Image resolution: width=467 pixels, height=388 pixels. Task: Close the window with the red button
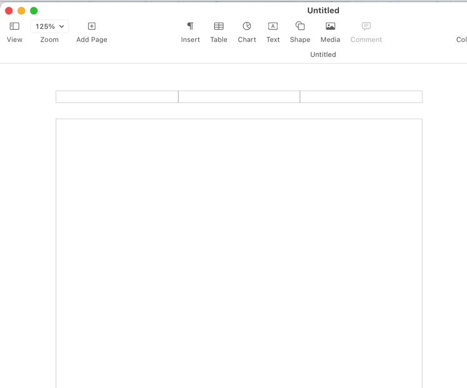[x=9, y=11]
